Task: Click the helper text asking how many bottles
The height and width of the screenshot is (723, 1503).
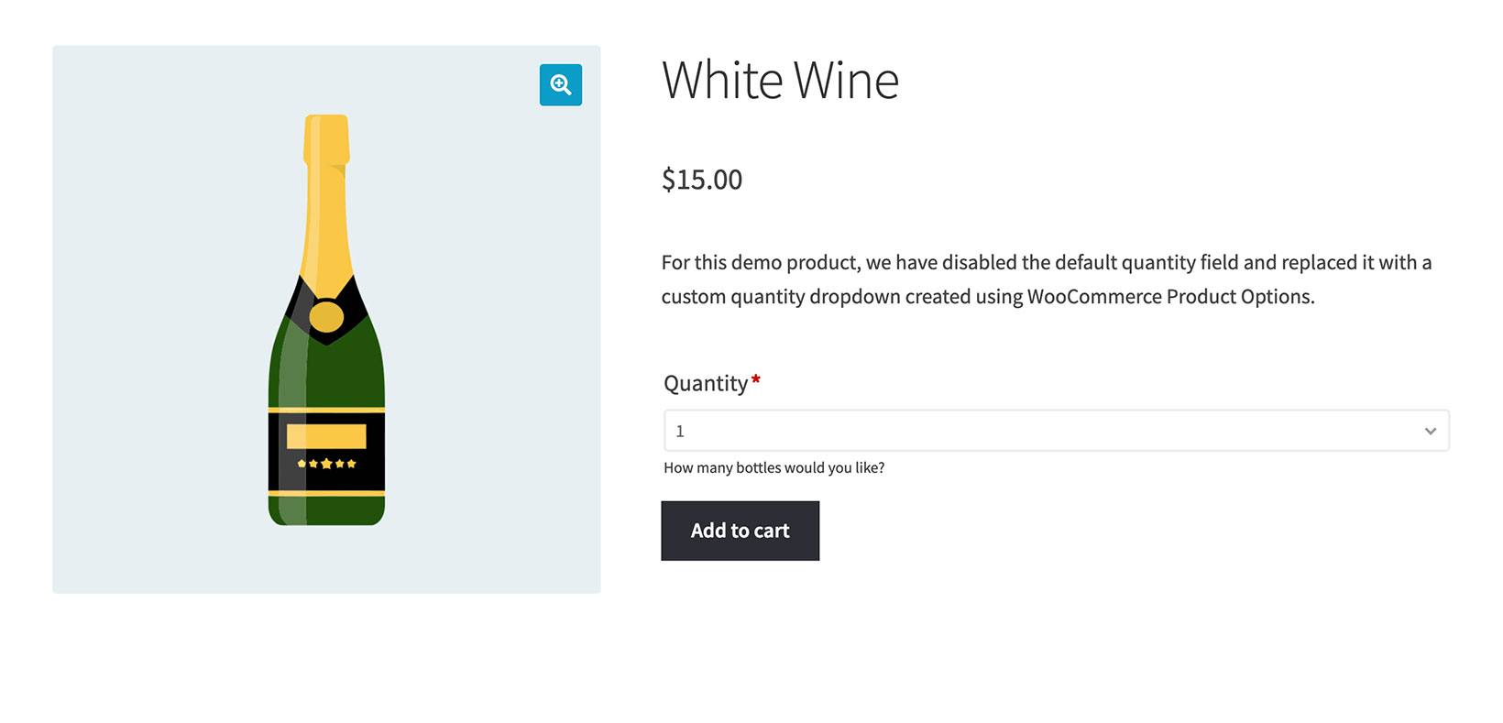Action: click(773, 467)
